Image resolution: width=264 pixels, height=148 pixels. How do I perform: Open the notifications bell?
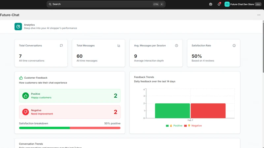[x=219, y=4]
